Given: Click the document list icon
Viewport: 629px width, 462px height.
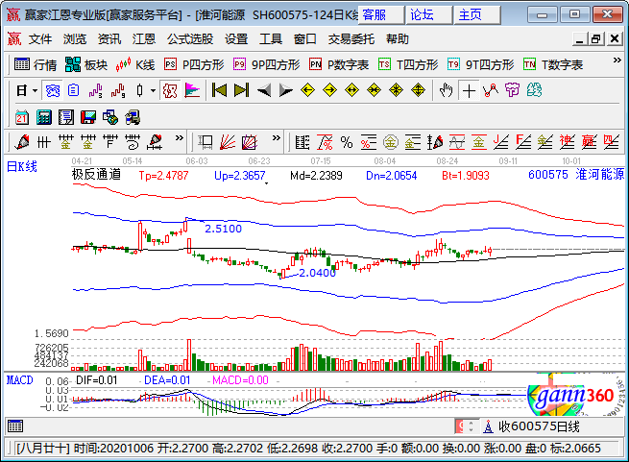Looking at the screenshot, I should (73, 90).
